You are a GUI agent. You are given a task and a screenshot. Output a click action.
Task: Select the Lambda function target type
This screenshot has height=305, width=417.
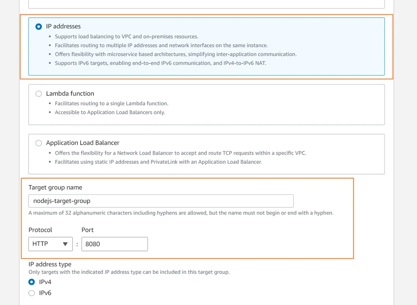pyautogui.click(x=39, y=94)
